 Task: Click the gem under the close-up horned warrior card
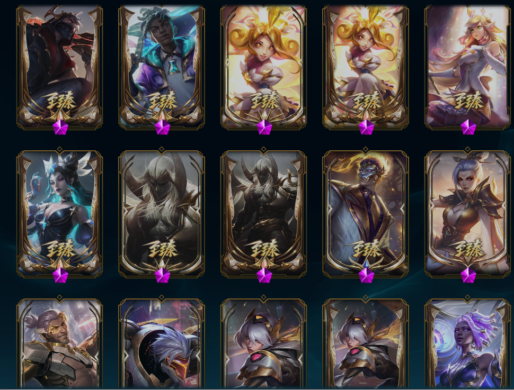click(162, 275)
